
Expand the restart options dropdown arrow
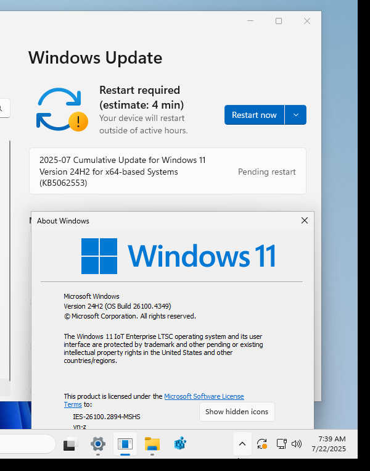pos(295,115)
